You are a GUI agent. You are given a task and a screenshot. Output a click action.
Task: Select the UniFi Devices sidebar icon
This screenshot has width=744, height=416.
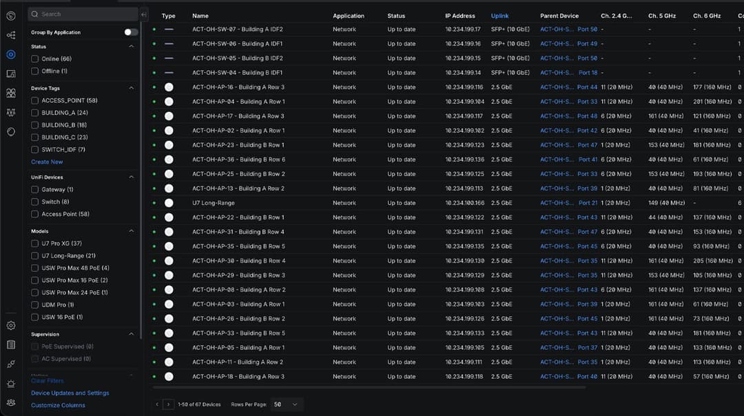[11, 54]
